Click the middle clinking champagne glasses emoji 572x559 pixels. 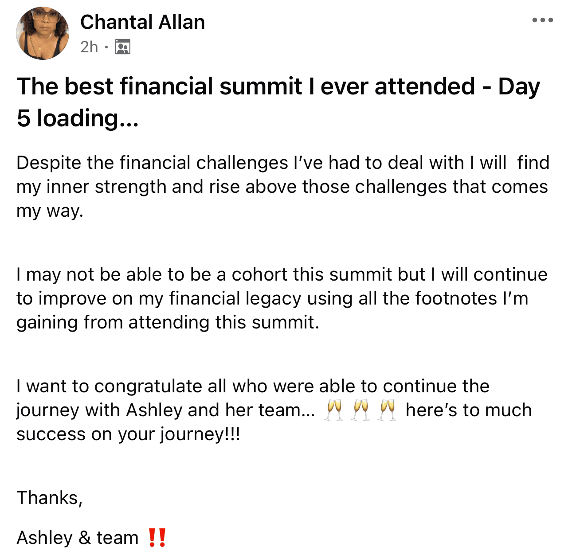(x=360, y=410)
